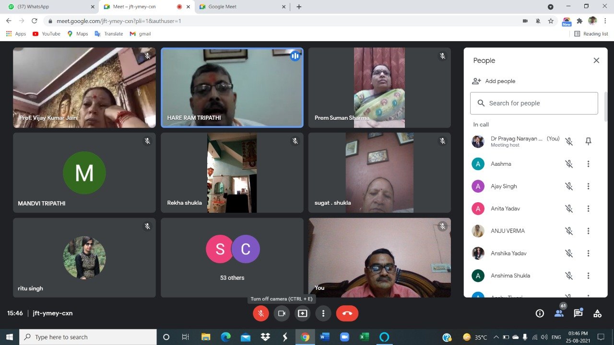Focus the Search for people field

click(534, 103)
